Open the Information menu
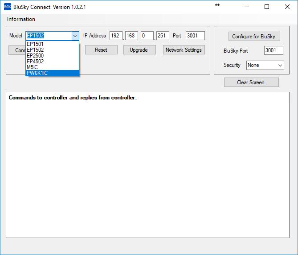This screenshot has width=298, height=255. click(x=21, y=19)
